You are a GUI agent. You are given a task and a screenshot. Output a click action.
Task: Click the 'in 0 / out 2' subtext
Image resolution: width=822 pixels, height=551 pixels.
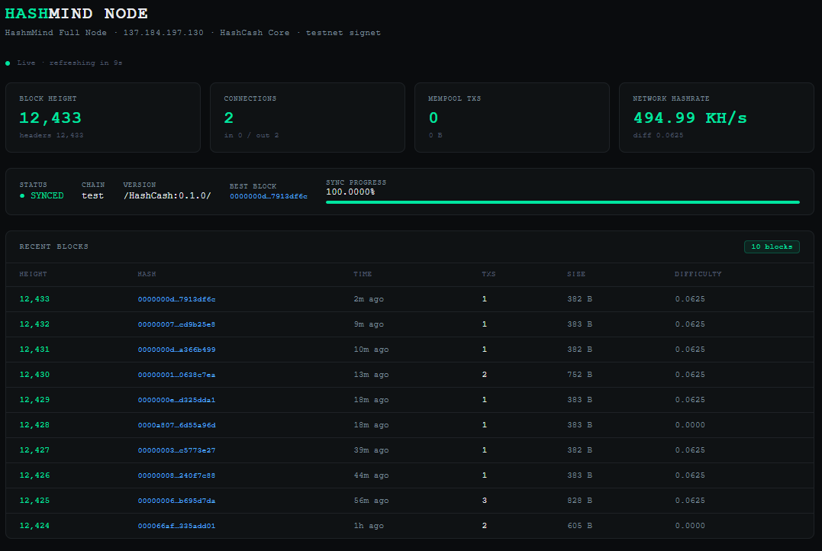(252, 135)
